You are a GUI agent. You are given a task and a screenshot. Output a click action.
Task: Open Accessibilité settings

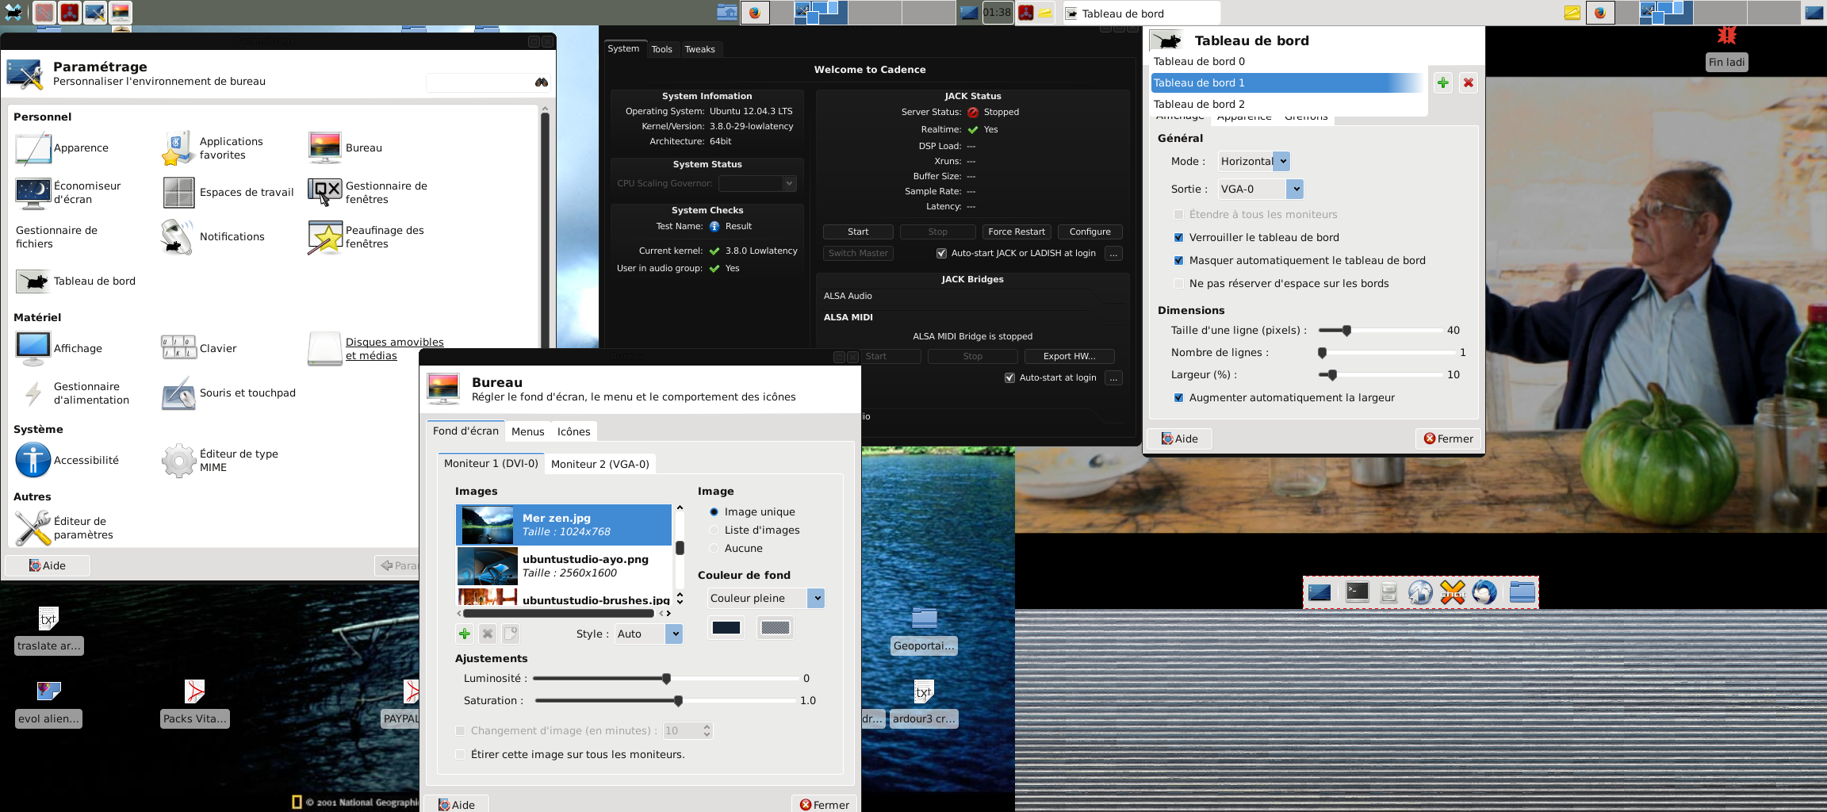coord(33,460)
